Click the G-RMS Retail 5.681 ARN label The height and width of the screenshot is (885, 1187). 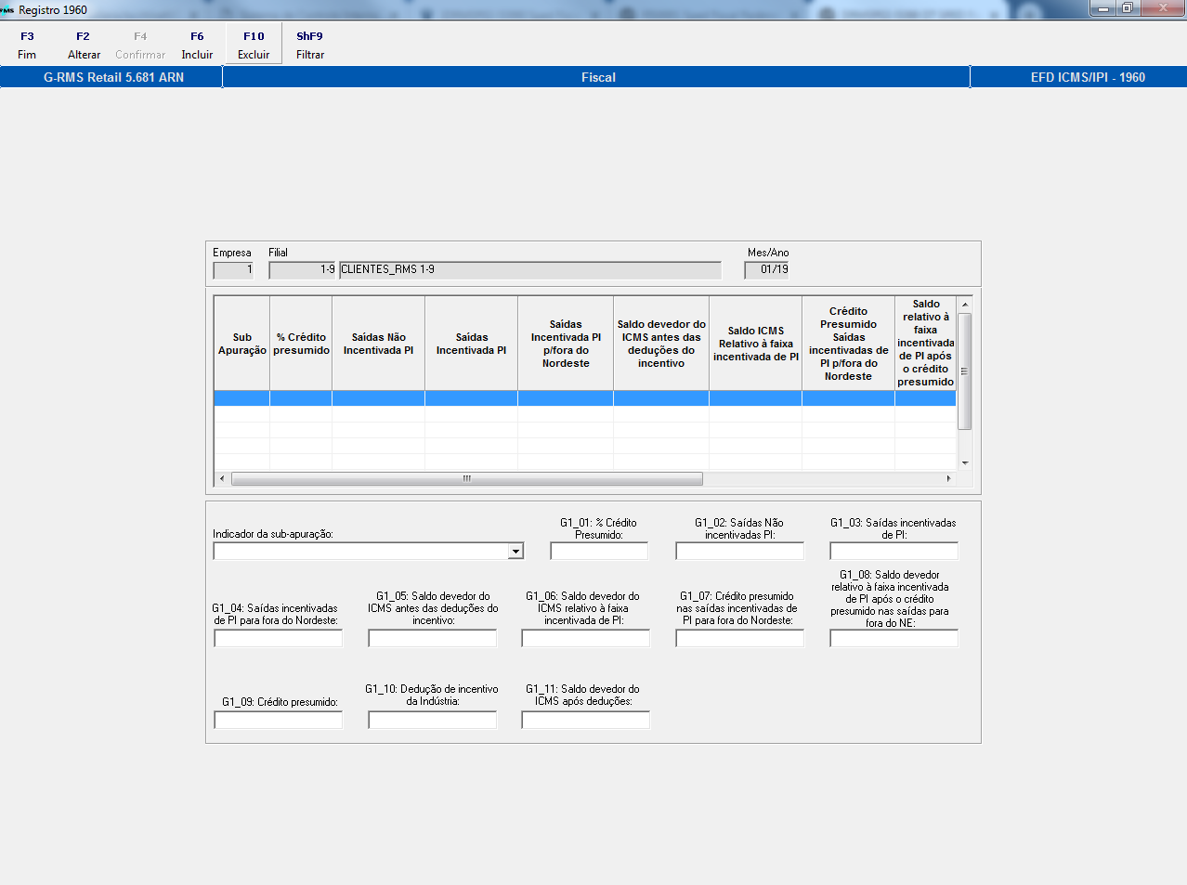coord(113,77)
